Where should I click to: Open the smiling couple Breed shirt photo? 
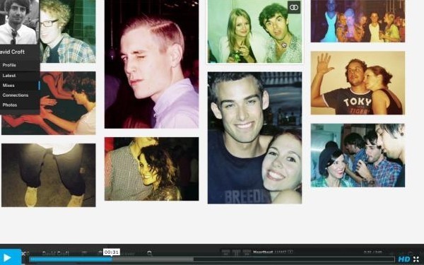(254, 138)
